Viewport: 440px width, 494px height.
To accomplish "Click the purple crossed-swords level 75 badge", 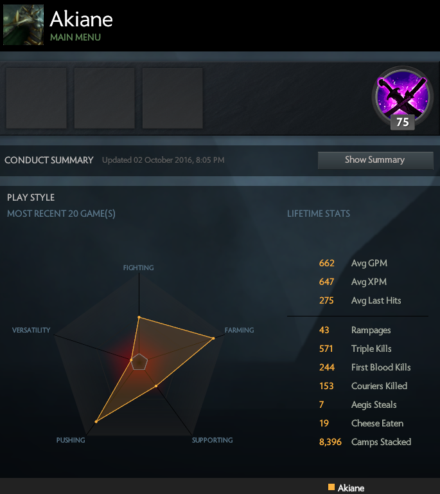I will (403, 96).
